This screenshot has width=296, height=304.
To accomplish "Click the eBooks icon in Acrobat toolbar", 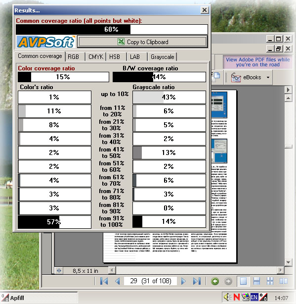I will pyautogui.click(x=236, y=78).
